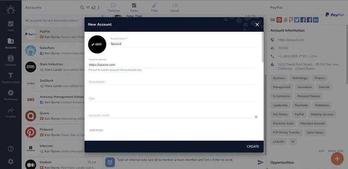Open help question mark icon
348x169 pixels.
tap(10, 149)
